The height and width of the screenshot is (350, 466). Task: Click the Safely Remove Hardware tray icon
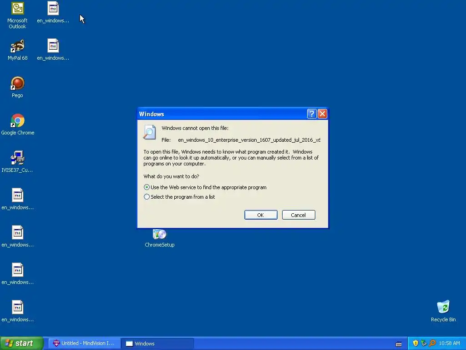pos(424,343)
